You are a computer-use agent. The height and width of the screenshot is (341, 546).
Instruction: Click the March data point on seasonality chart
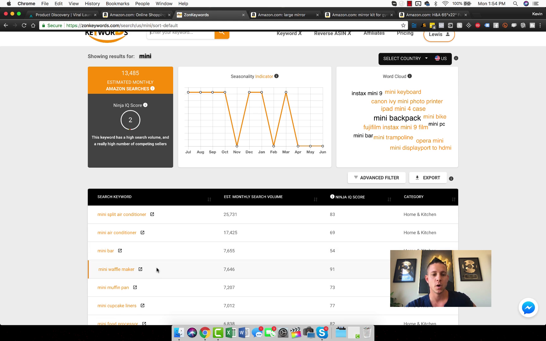(x=286, y=92)
